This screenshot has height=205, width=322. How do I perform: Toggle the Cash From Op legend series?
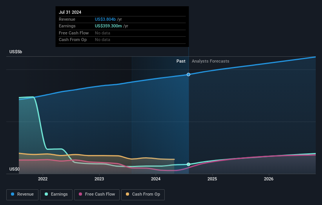pyautogui.click(x=143, y=194)
